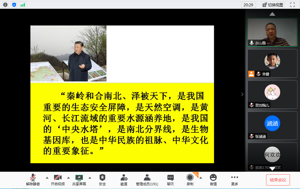Open the Security (安全) options

(x=102, y=180)
